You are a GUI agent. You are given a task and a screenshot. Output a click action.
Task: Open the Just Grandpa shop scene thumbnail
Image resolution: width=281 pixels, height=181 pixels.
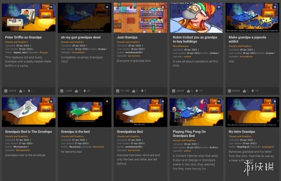[x=140, y=18]
